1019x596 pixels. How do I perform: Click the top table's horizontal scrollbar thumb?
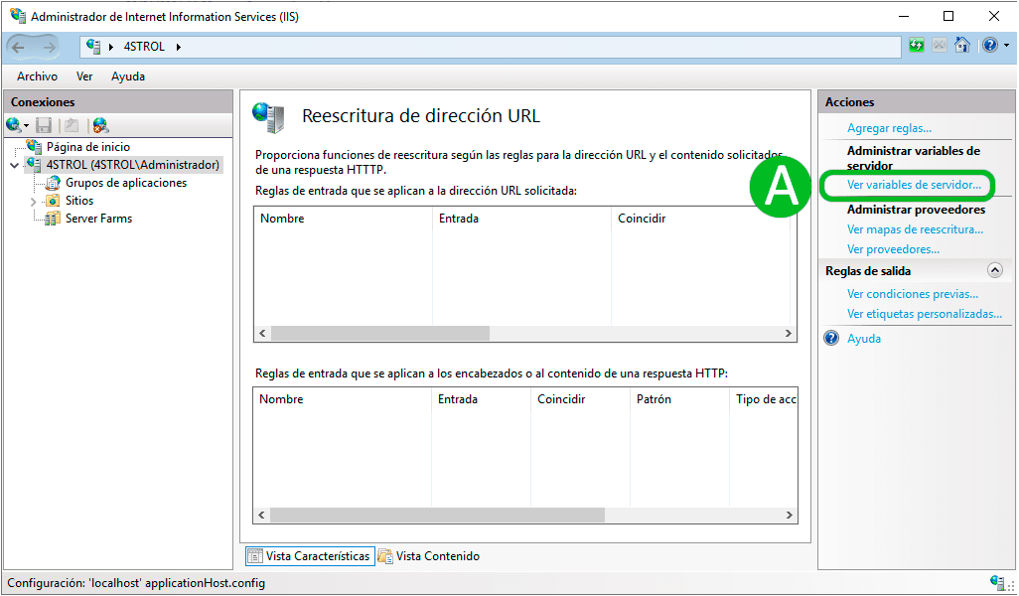pyautogui.click(x=380, y=334)
